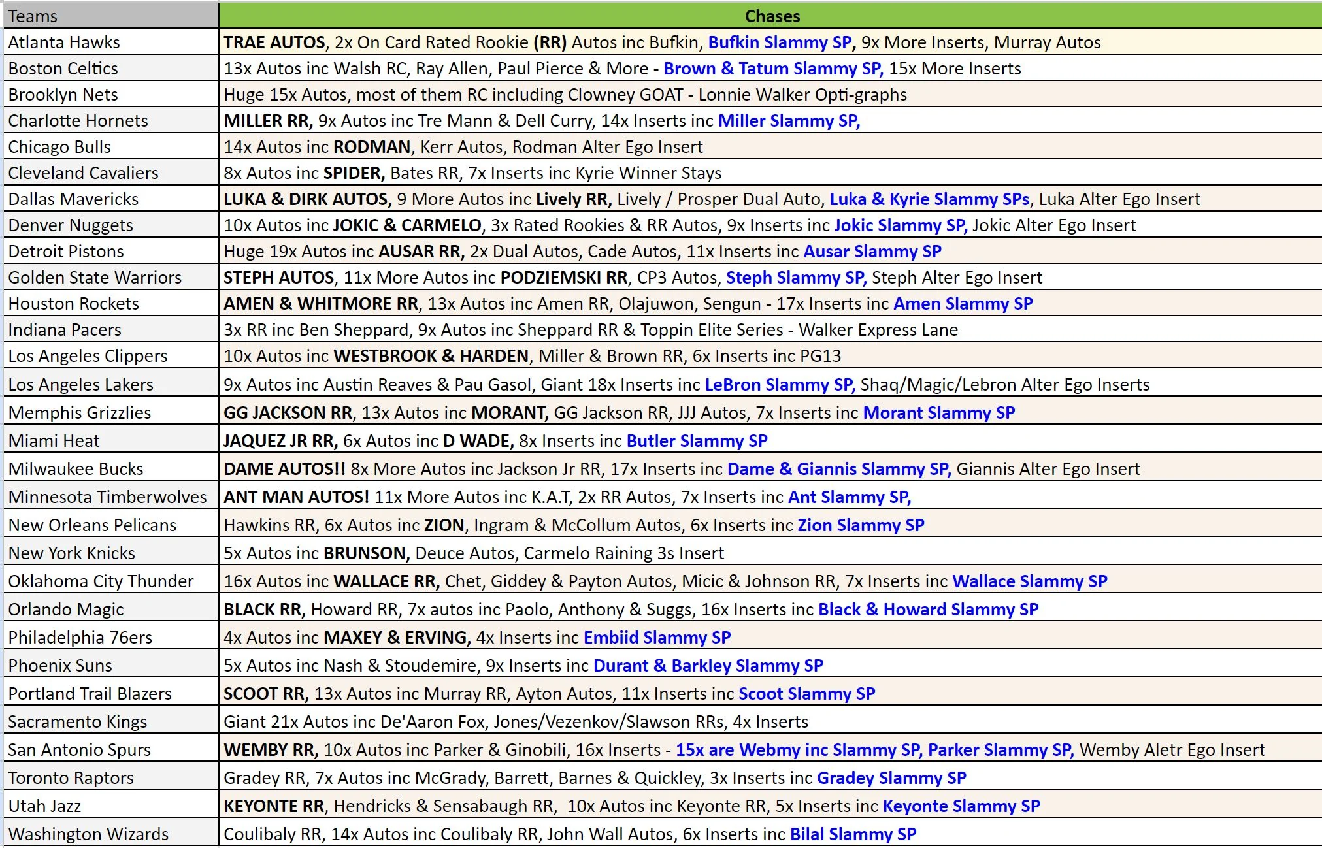
Task: Select the chases cell mentioning RODMAN
Action: [x=770, y=146]
